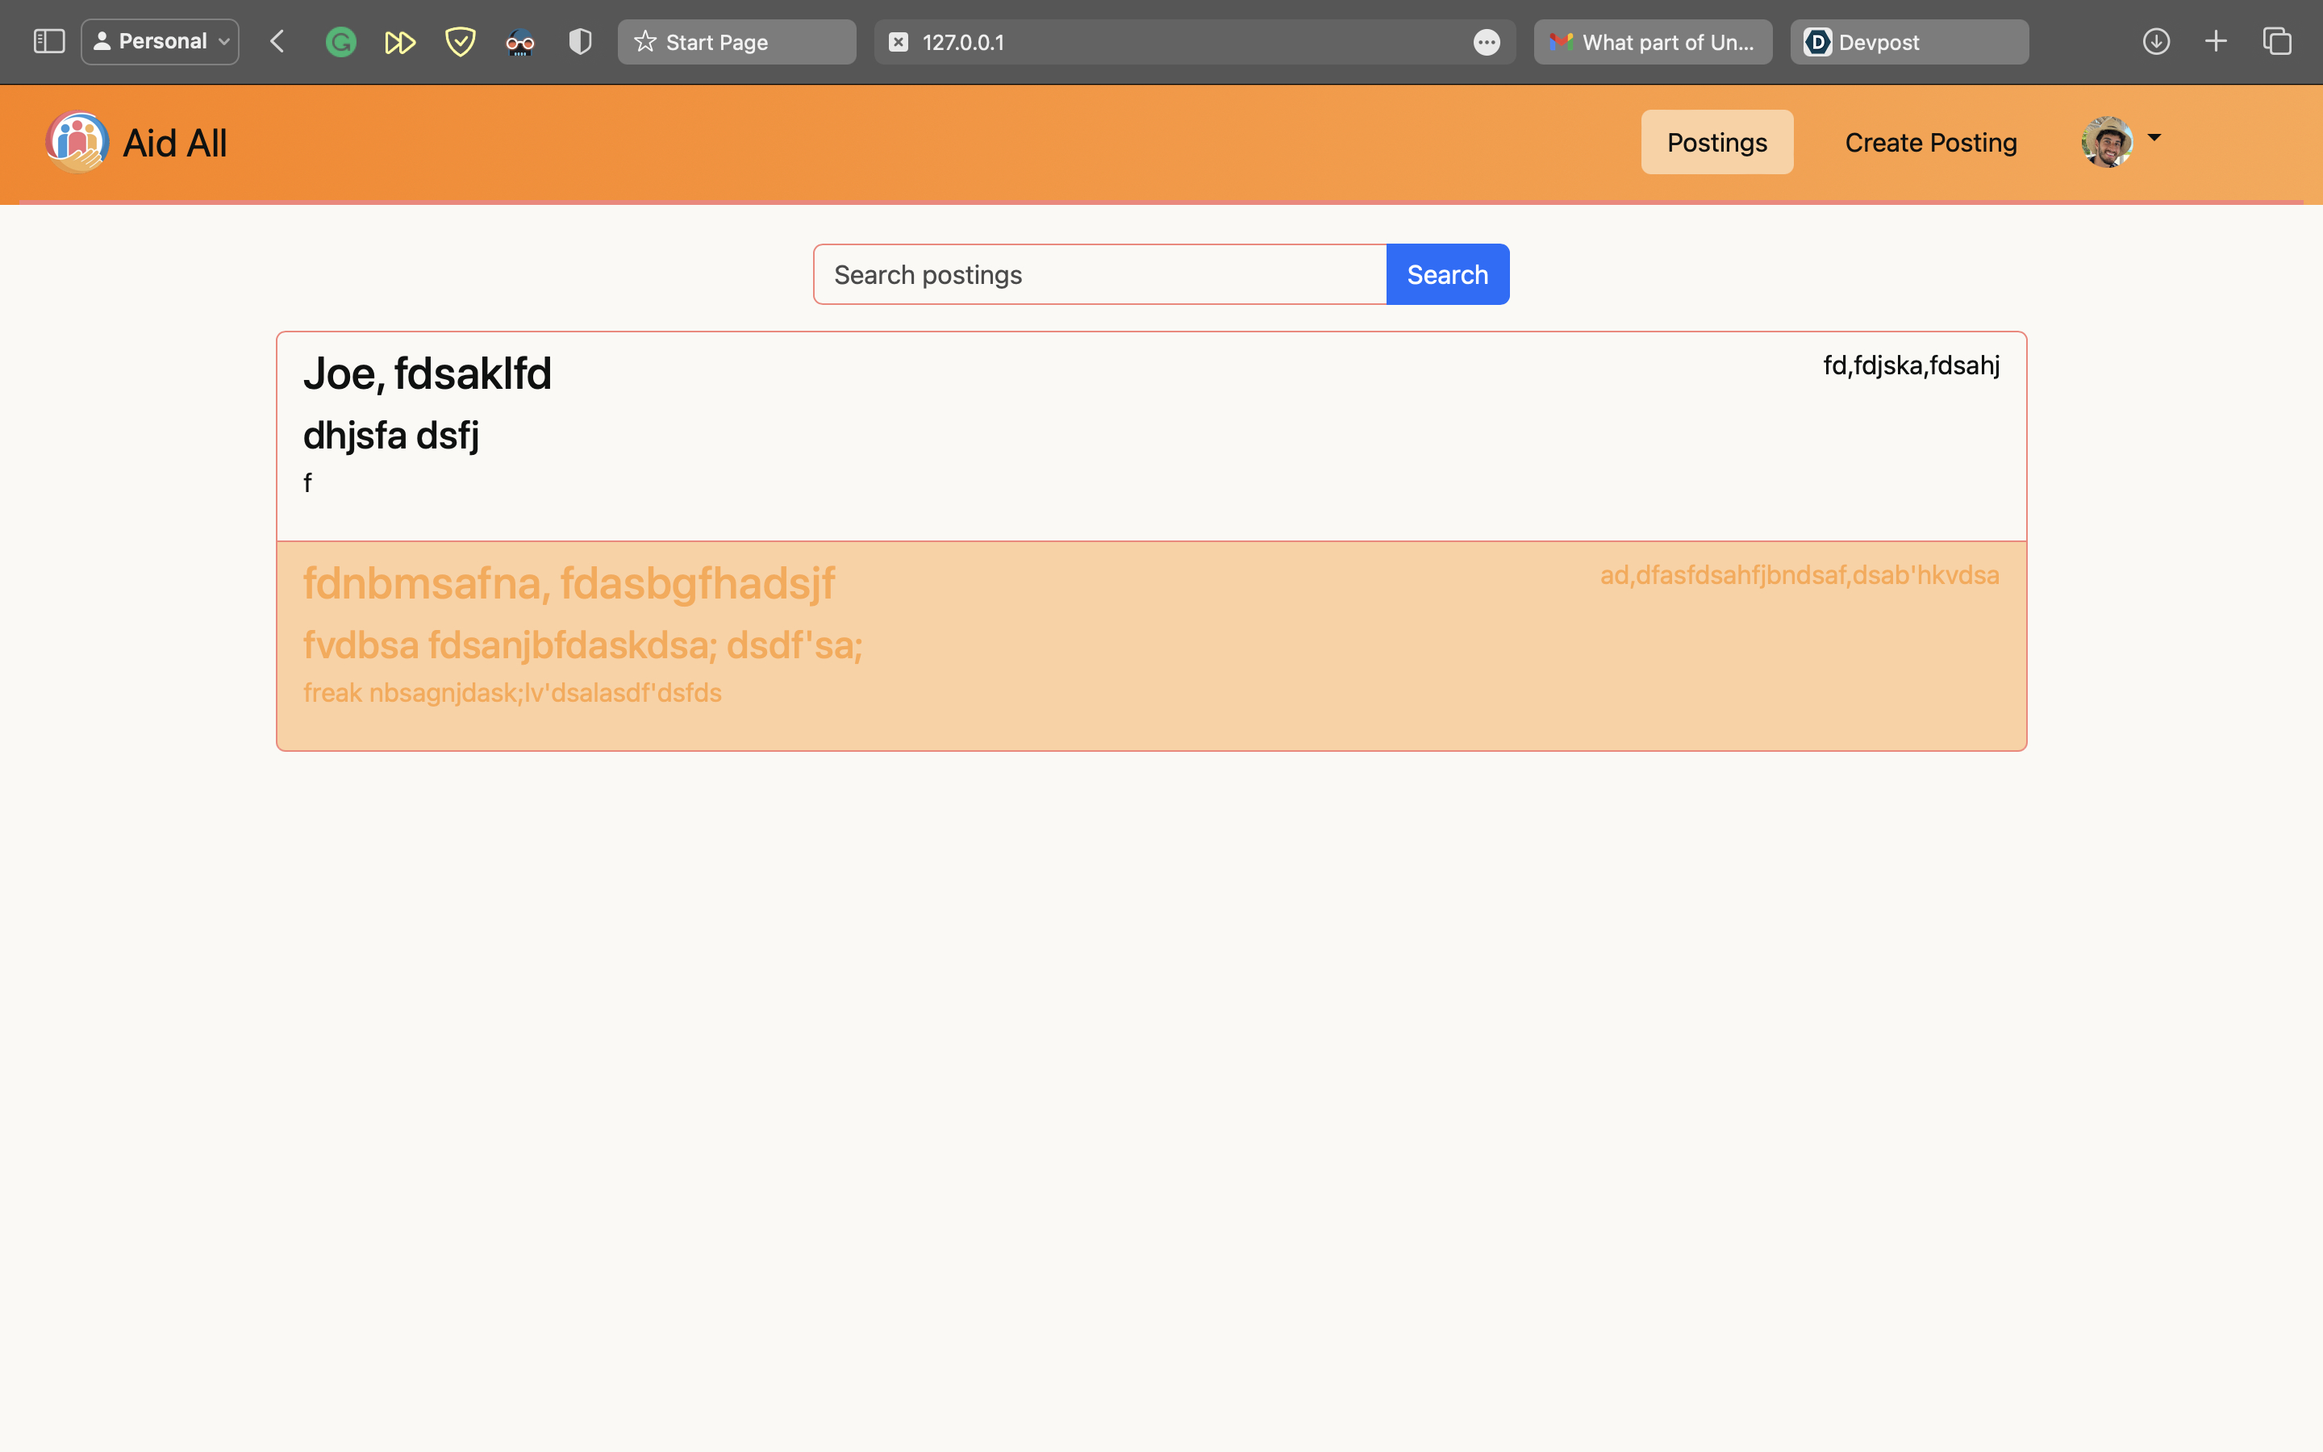
Task: Open the address bar more-options ellipsis
Action: (1486, 42)
